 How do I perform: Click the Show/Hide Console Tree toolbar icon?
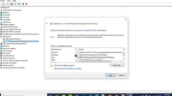coord(3,4)
